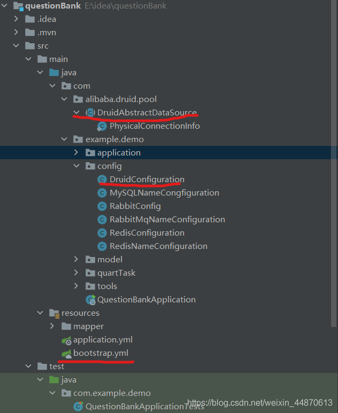Screen dimensions: 338x413
Task: Collapse the resources folder
Action: click(x=40, y=313)
